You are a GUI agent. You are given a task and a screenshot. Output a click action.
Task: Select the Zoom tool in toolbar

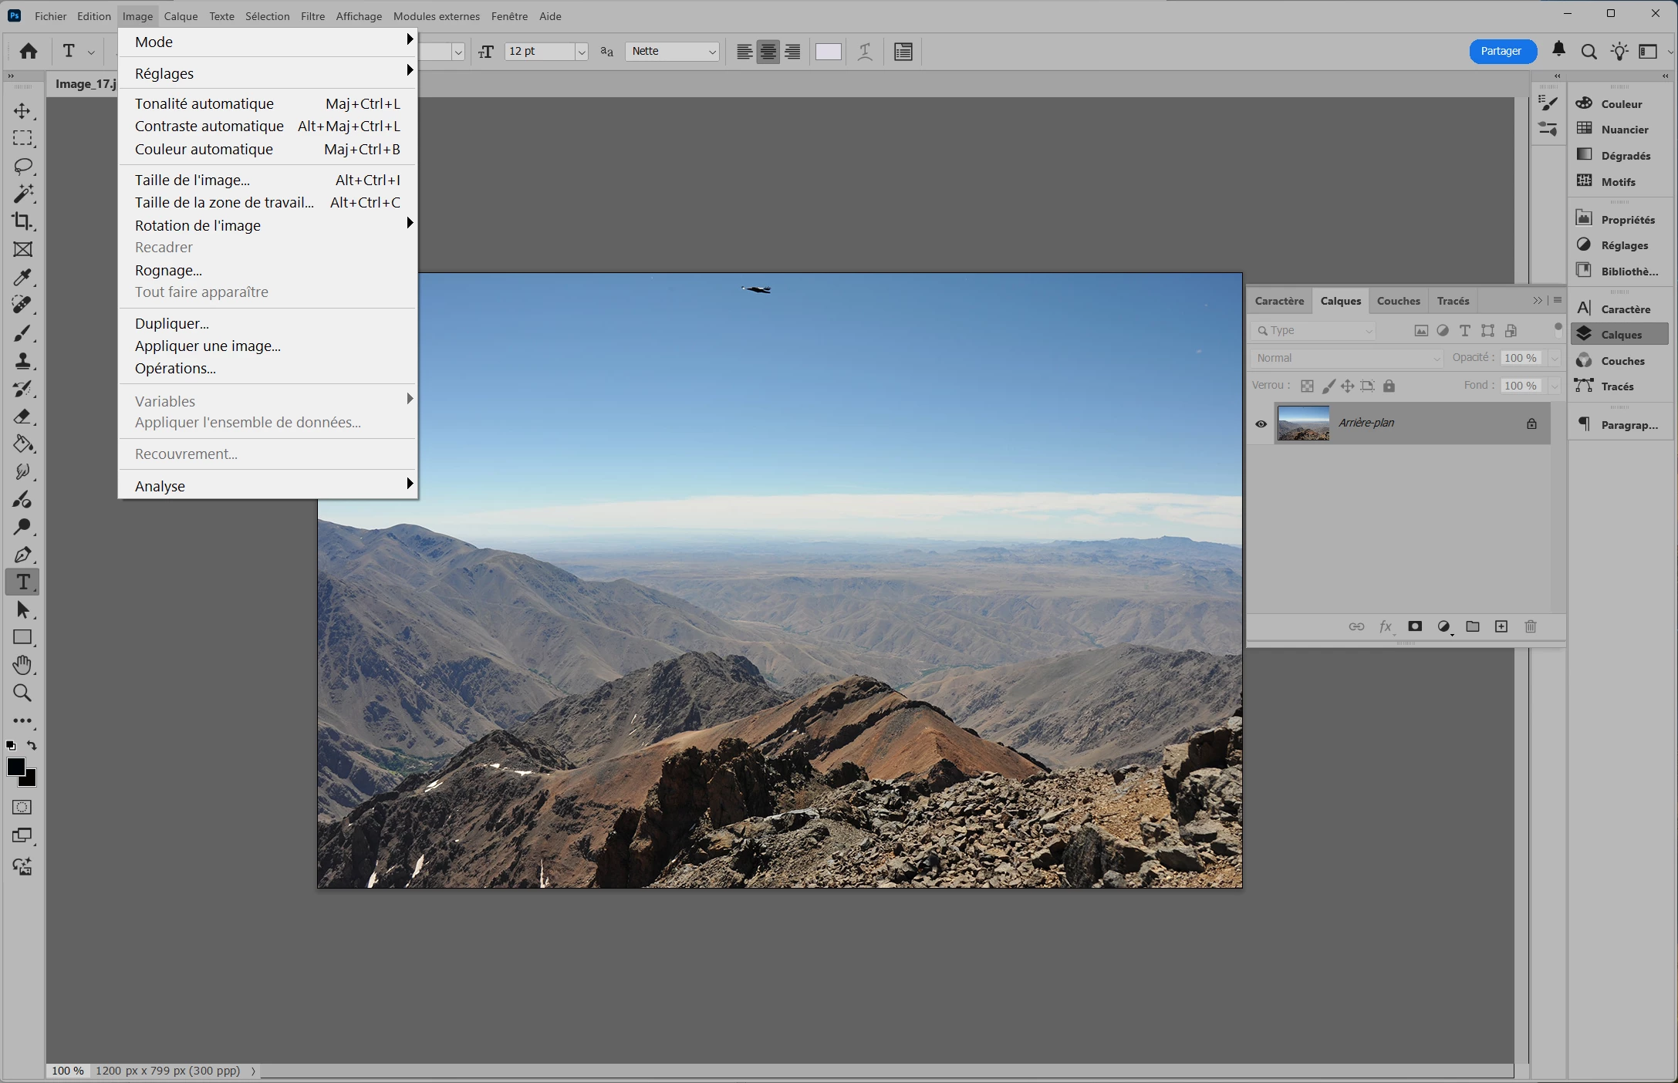click(x=22, y=693)
